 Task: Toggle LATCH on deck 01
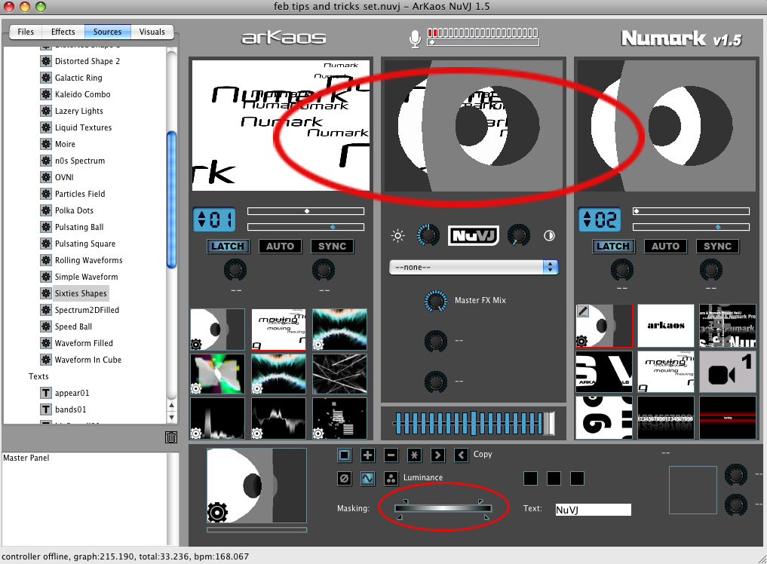(x=228, y=247)
